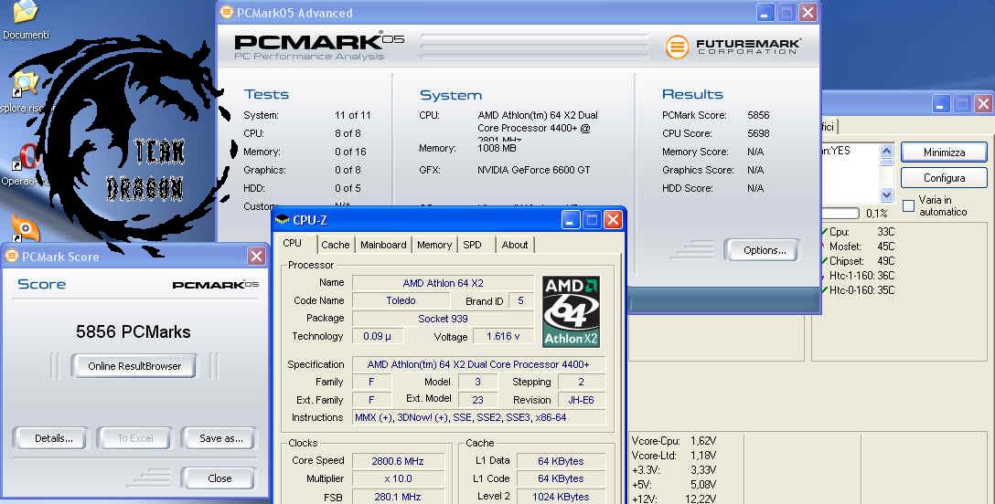Click the PCMark Score value 5856

(x=758, y=115)
